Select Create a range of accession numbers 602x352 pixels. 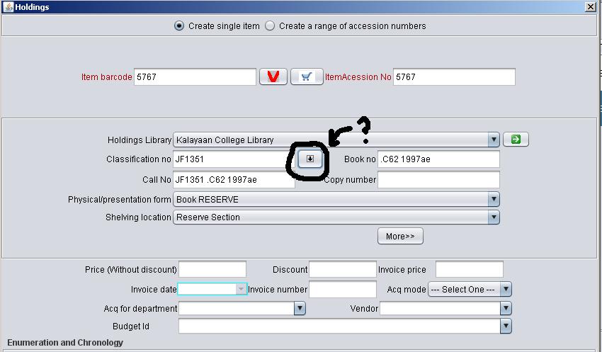coord(270,26)
